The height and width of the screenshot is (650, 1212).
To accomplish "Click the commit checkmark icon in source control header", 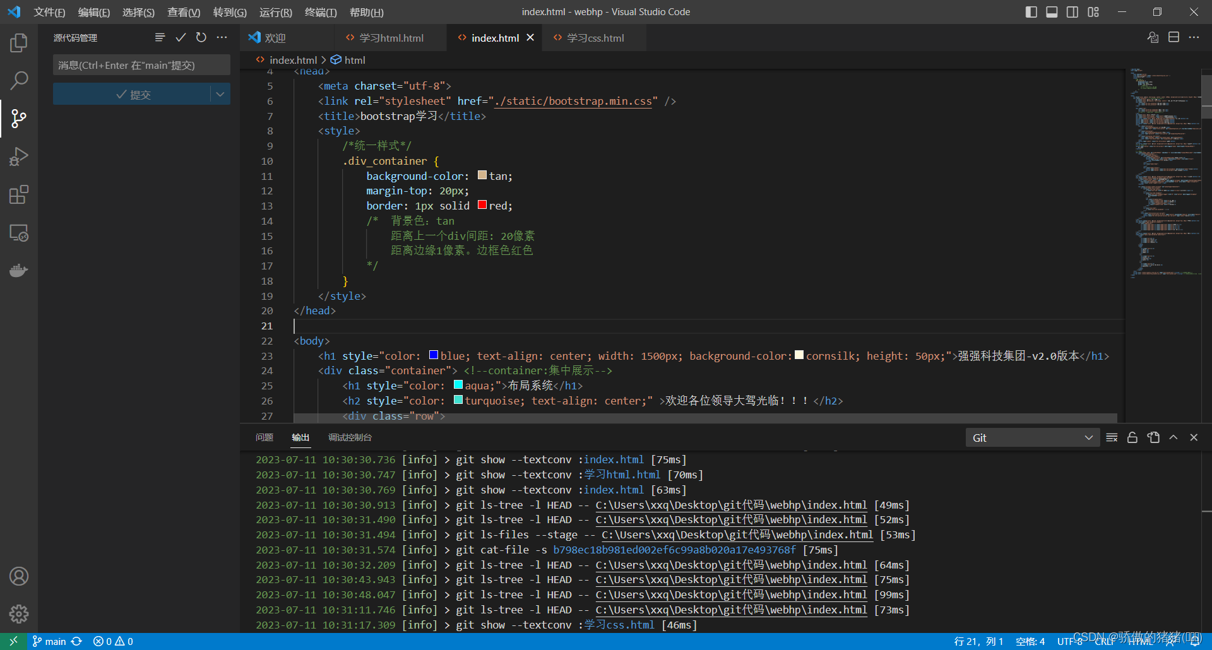I will [181, 38].
